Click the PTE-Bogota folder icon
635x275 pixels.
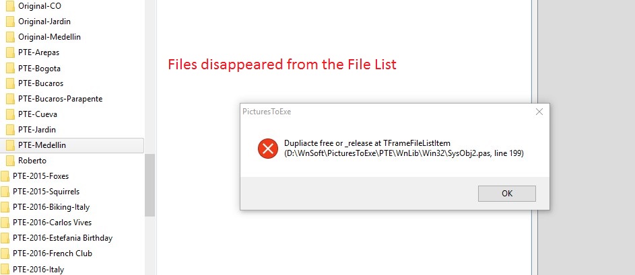(10, 69)
